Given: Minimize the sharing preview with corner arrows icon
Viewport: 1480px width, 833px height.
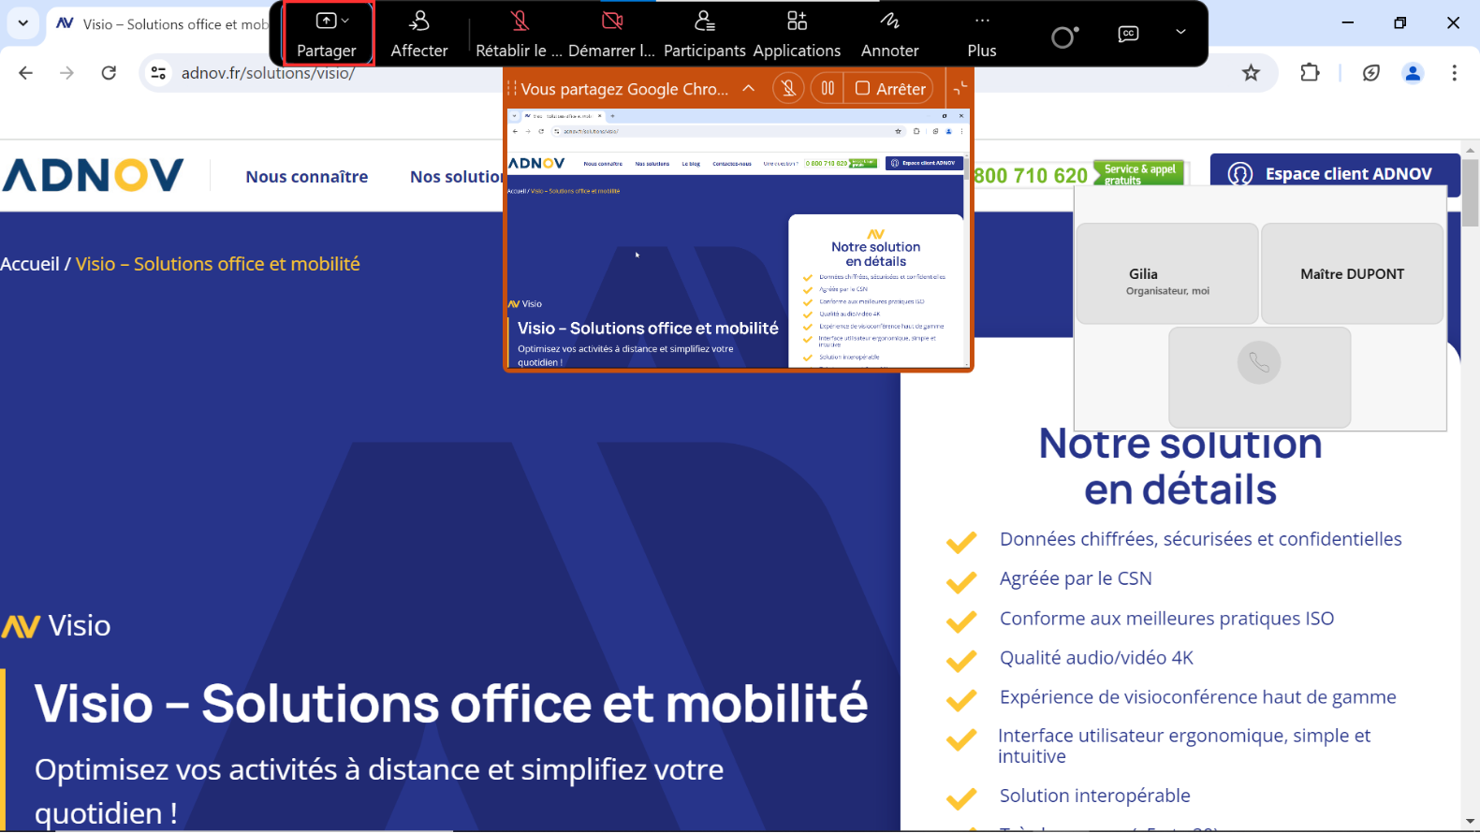Looking at the screenshot, I should pyautogui.click(x=960, y=88).
